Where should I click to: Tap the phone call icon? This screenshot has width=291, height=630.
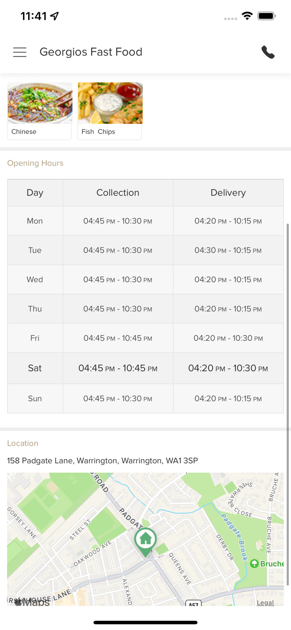click(268, 52)
